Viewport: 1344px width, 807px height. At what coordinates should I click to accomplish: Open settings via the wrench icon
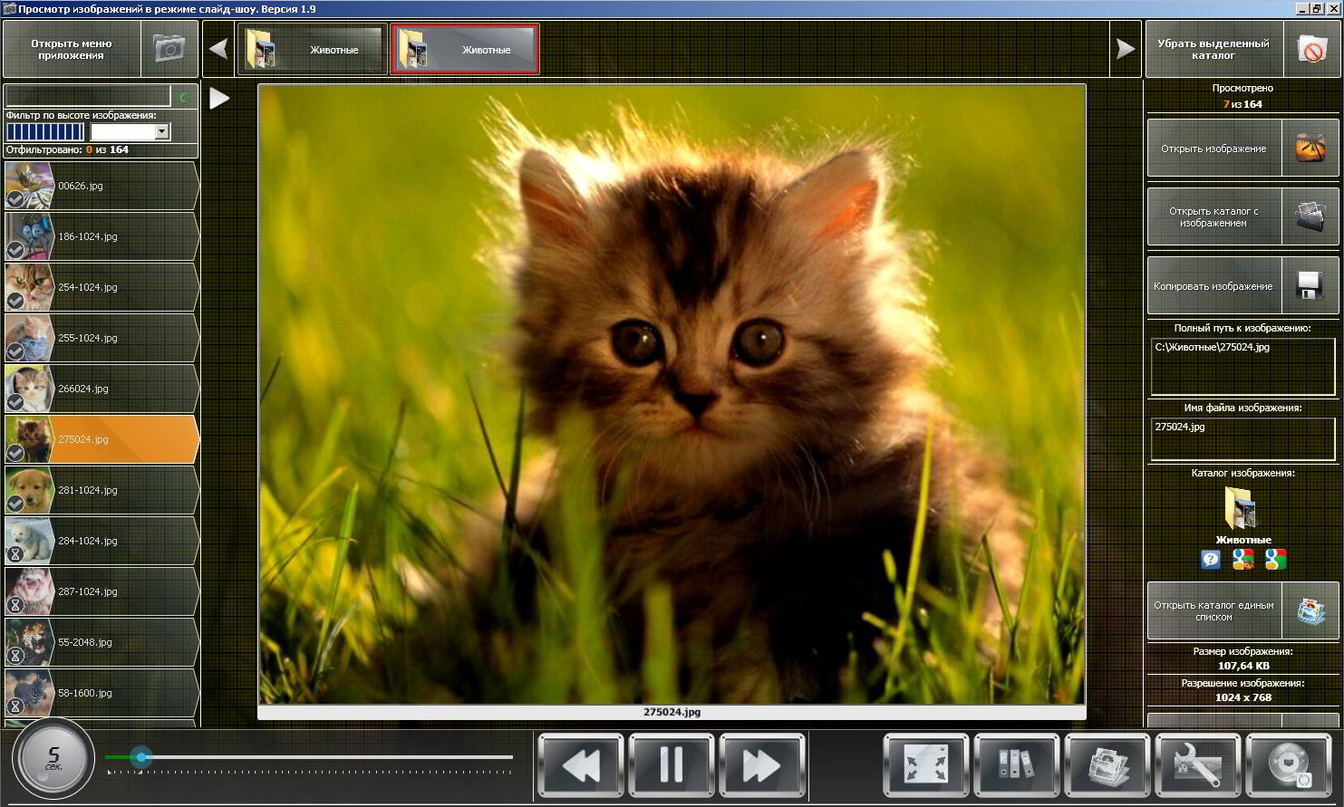point(1198,765)
